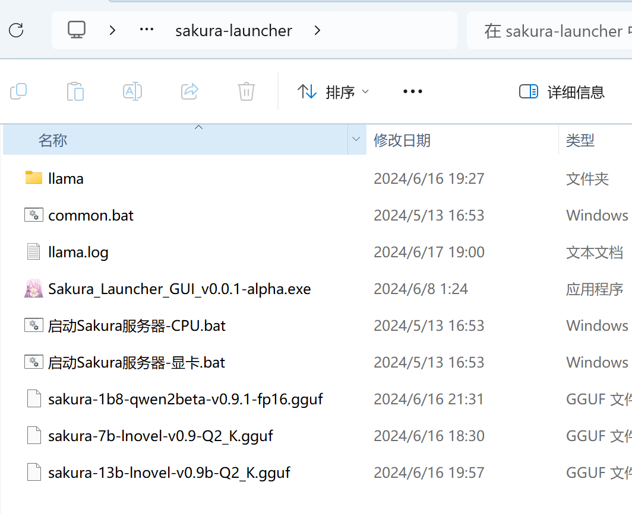Expand the 名称 column filter arrow
This screenshot has height=514, width=632.
pyautogui.click(x=356, y=140)
